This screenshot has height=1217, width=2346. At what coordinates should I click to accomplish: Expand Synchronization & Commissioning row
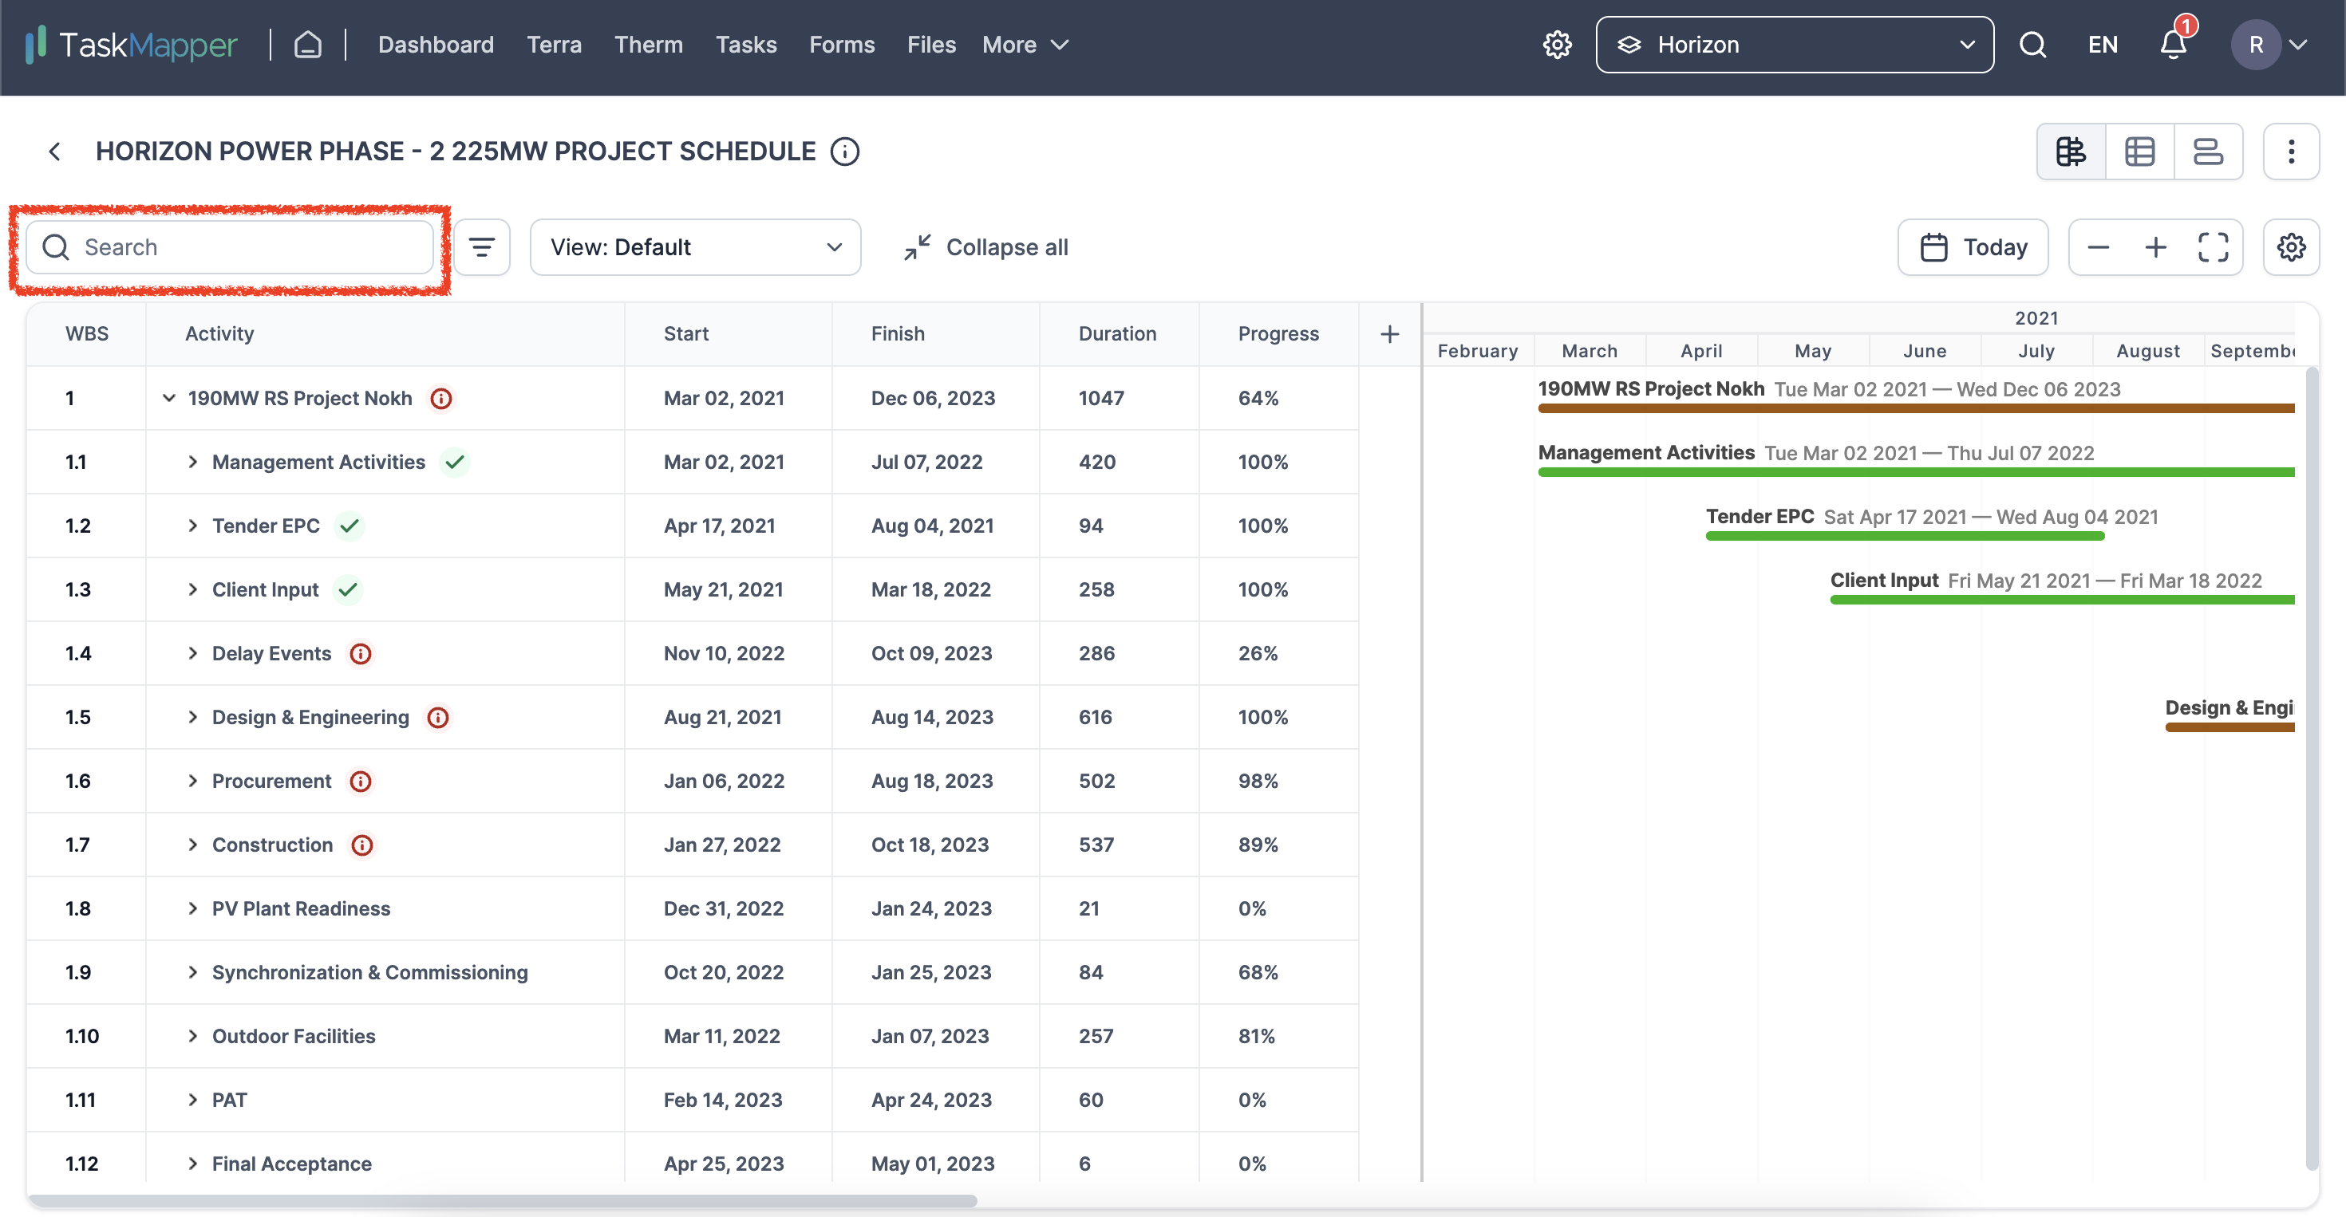[x=192, y=972]
